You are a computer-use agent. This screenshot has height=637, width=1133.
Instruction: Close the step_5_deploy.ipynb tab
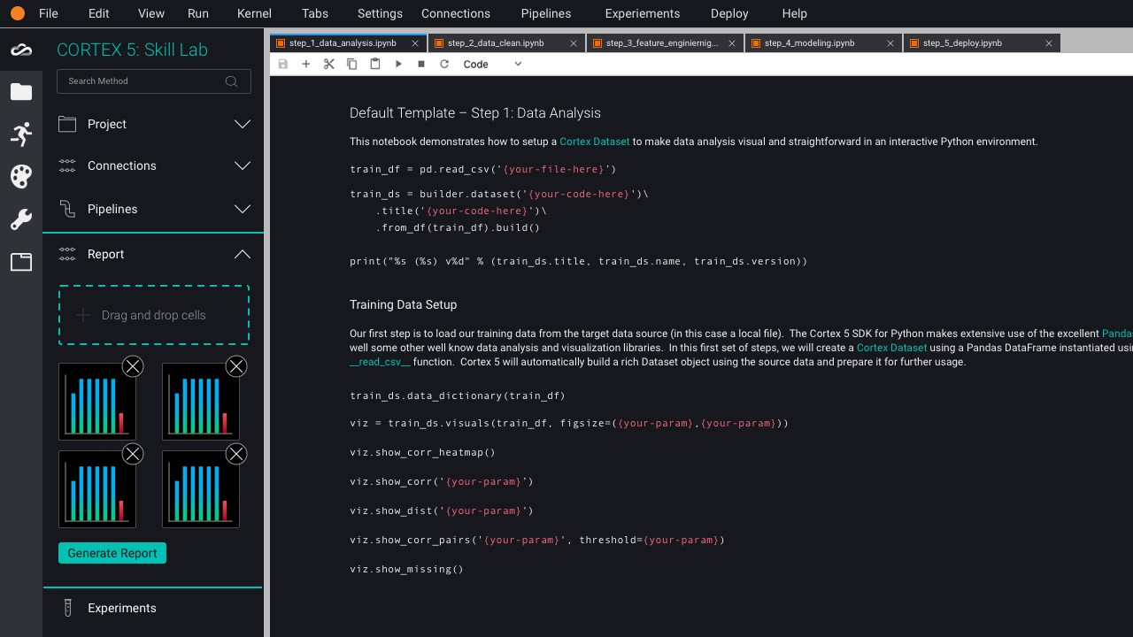(x=1050, y=42)
